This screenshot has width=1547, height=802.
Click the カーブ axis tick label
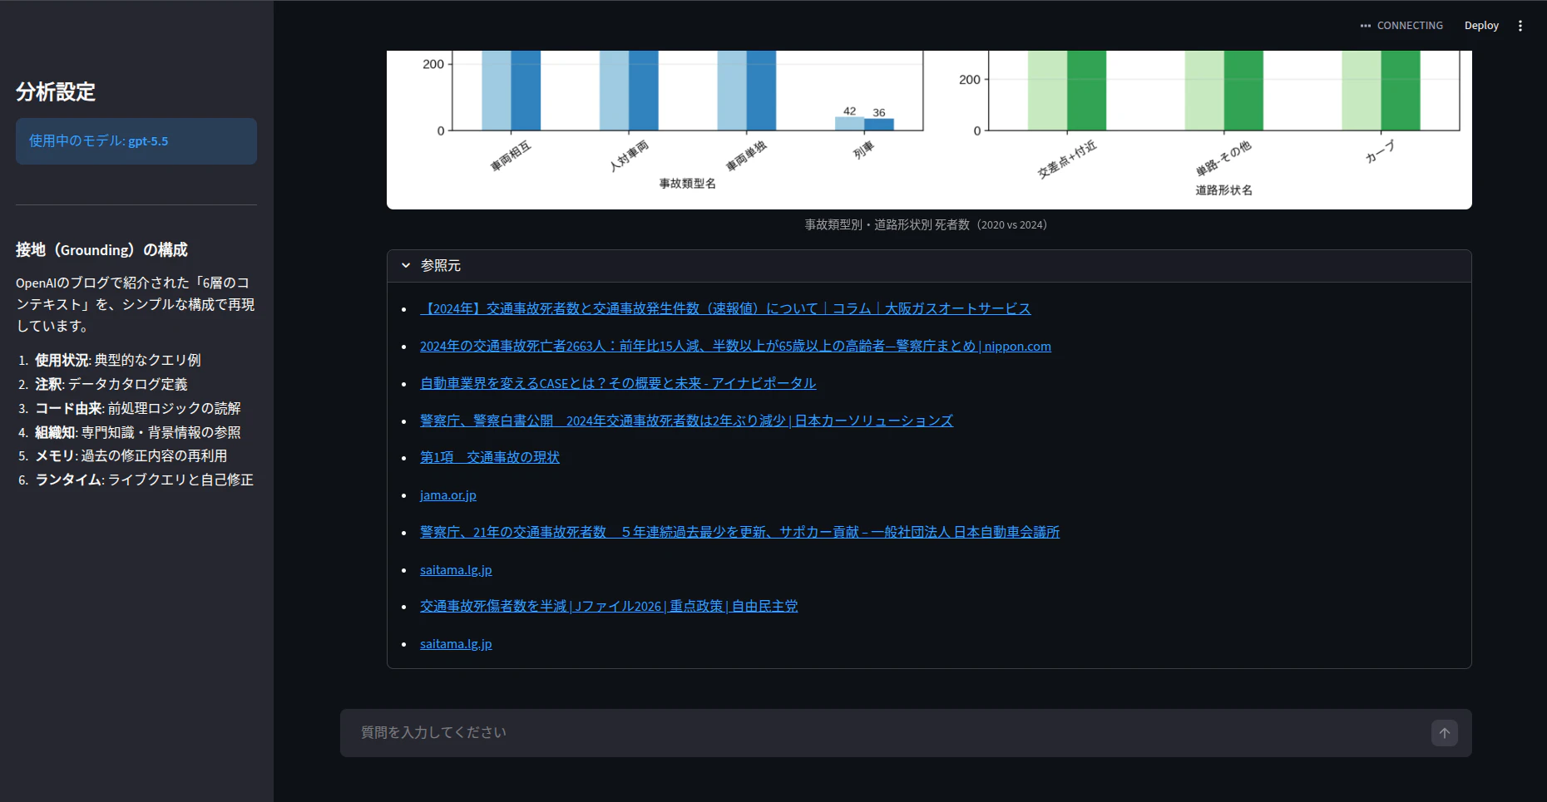click(x=1380, y=151)
